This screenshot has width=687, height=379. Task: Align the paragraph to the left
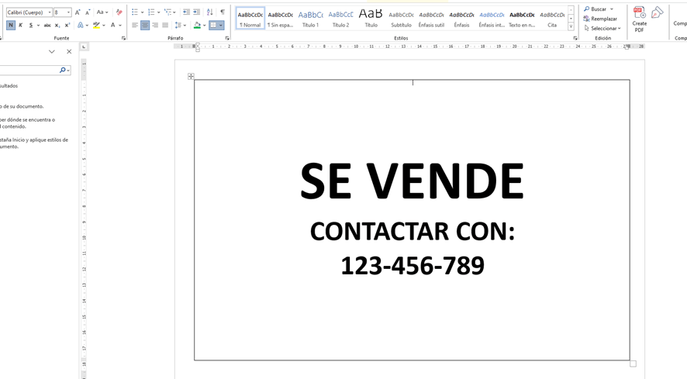click(x=135, y=26)
